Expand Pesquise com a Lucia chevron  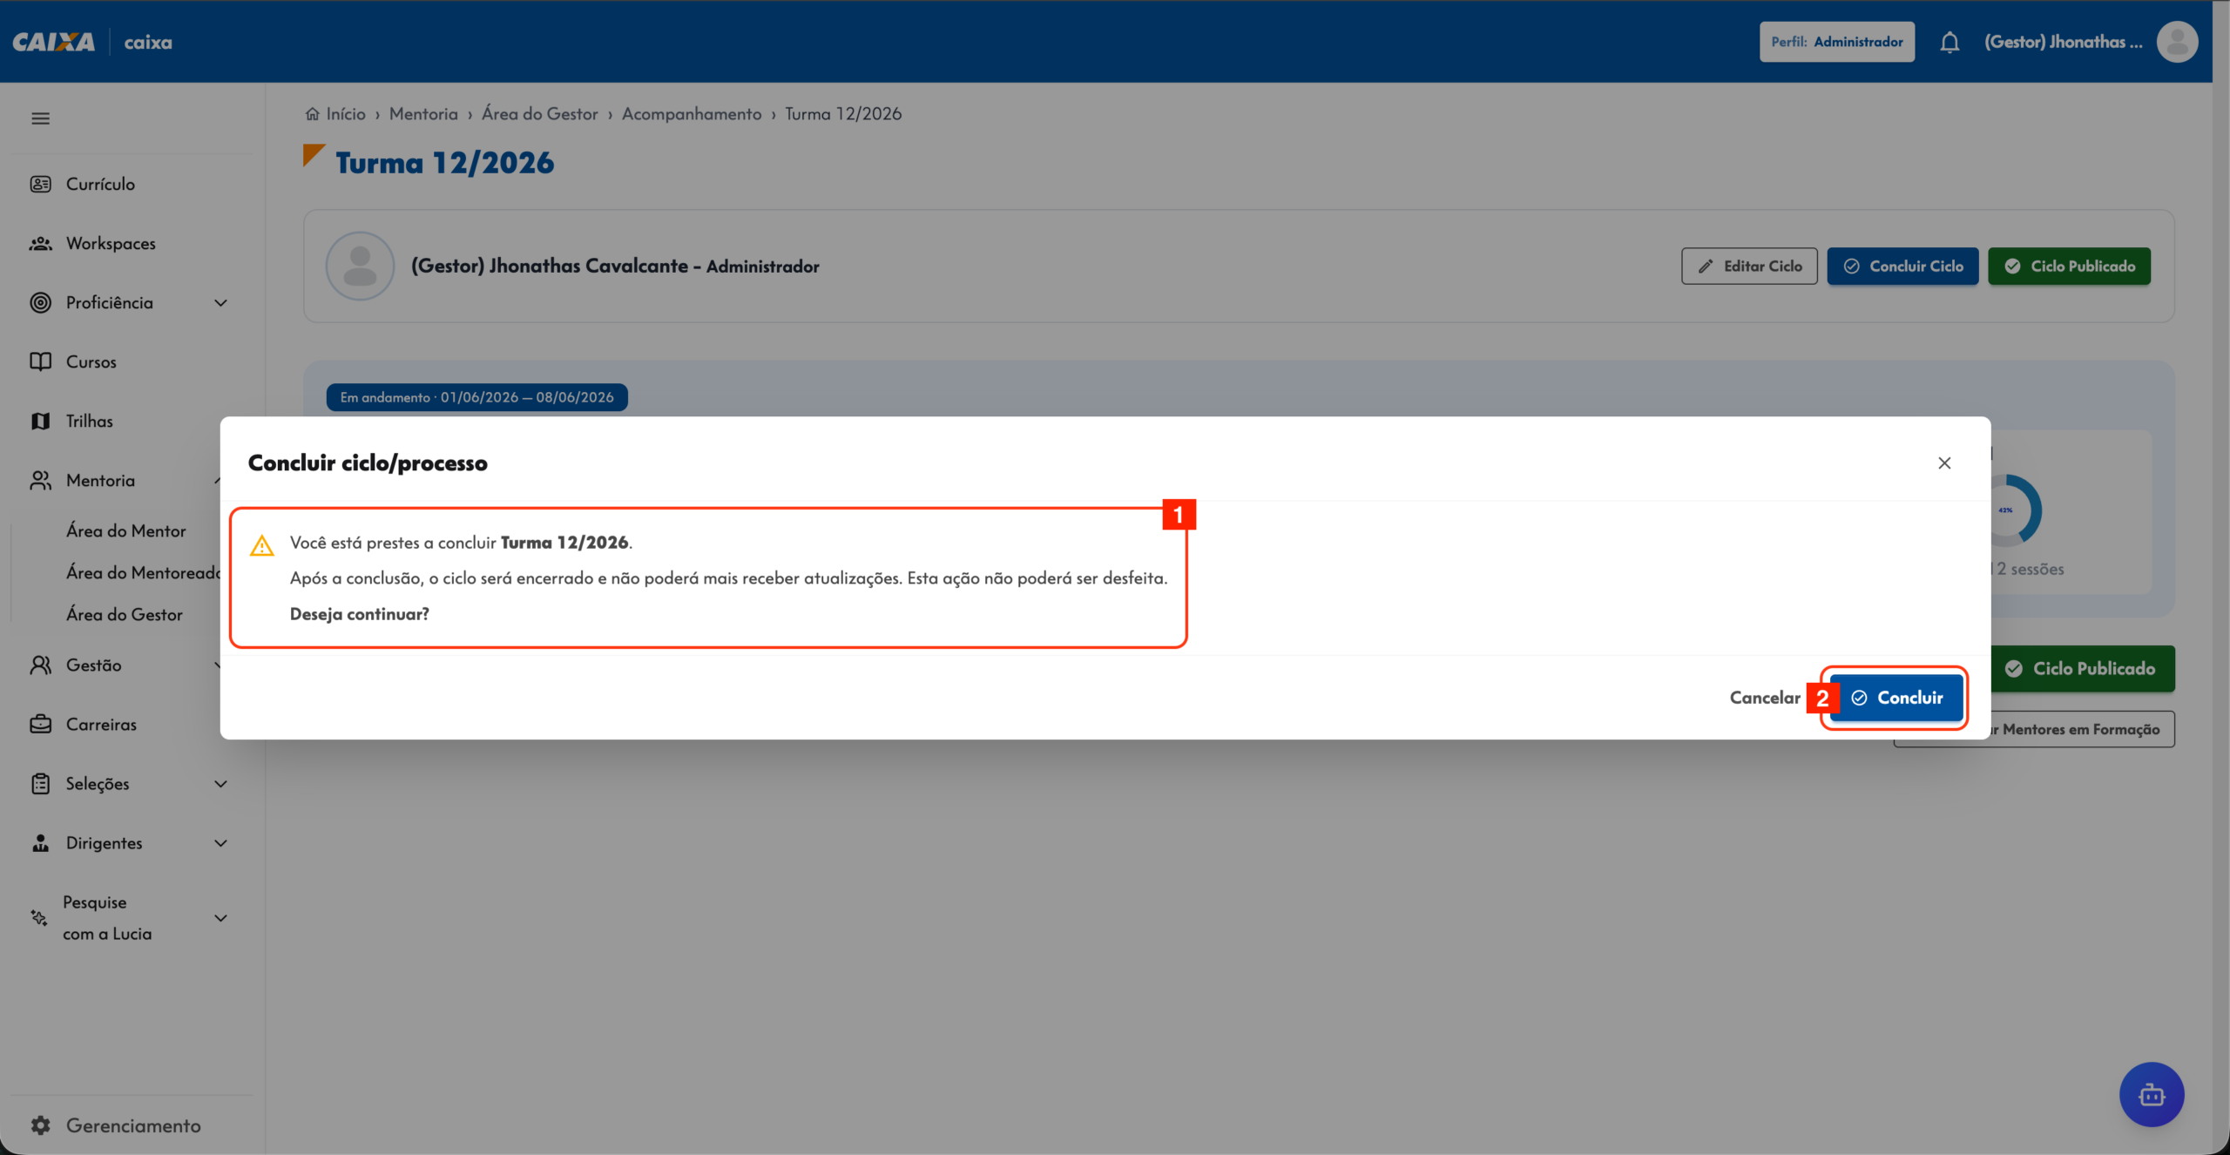(x=220, y=917)
